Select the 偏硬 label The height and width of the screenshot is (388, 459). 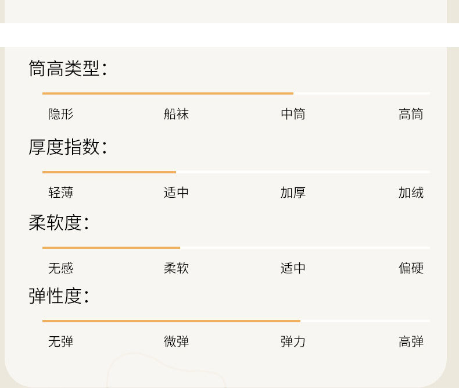click(411, 268)
